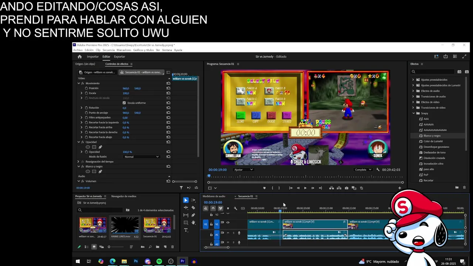Collapse Movimiento effect group
The width and height of the screenshot is (473, 266).
pos(79,83)
